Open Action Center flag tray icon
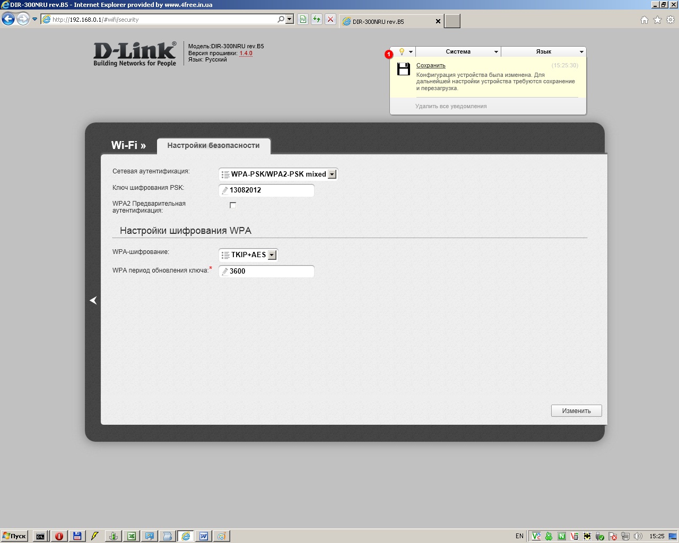Image resolution: width=679 pixels, height=543 pixels. coord(613,536)
